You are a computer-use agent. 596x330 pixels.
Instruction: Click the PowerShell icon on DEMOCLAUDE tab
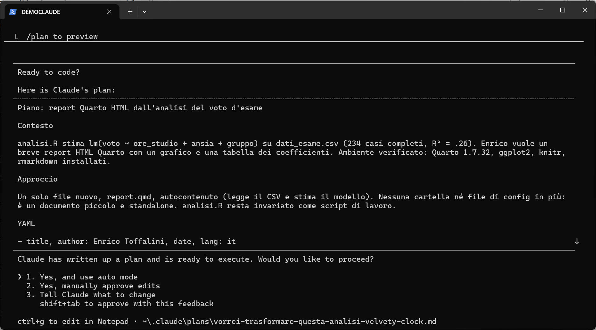pos(13,12)
